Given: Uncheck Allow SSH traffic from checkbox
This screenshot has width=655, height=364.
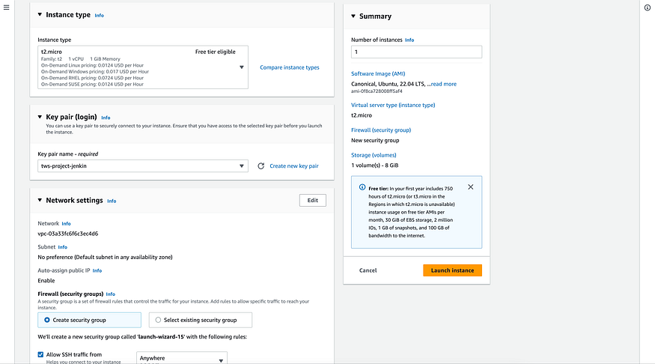Looking at the screenshot, I should point(40,354).
